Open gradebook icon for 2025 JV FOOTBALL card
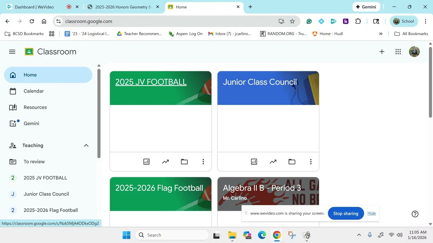433x243 pixels. point(146,162)
